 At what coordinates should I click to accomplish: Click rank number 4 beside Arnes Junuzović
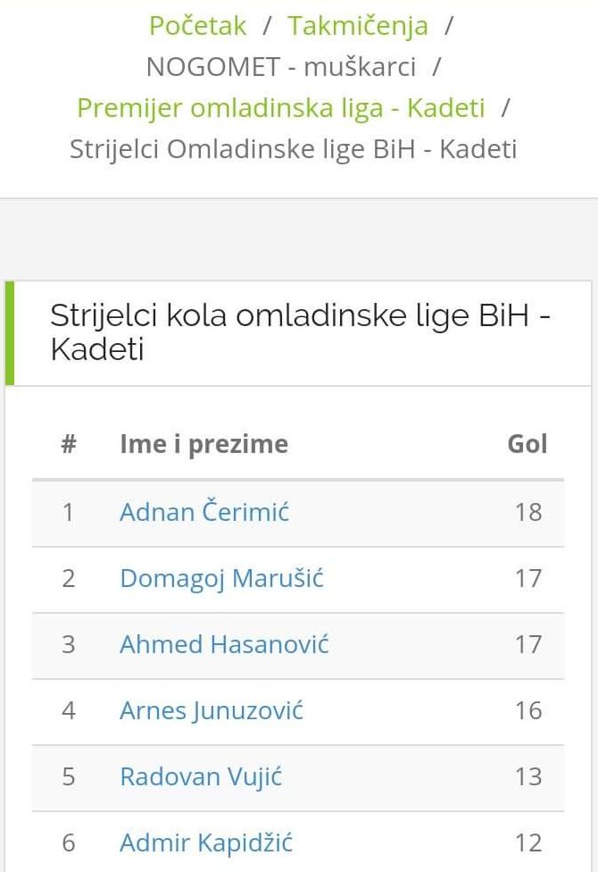[x=69, y=710]
